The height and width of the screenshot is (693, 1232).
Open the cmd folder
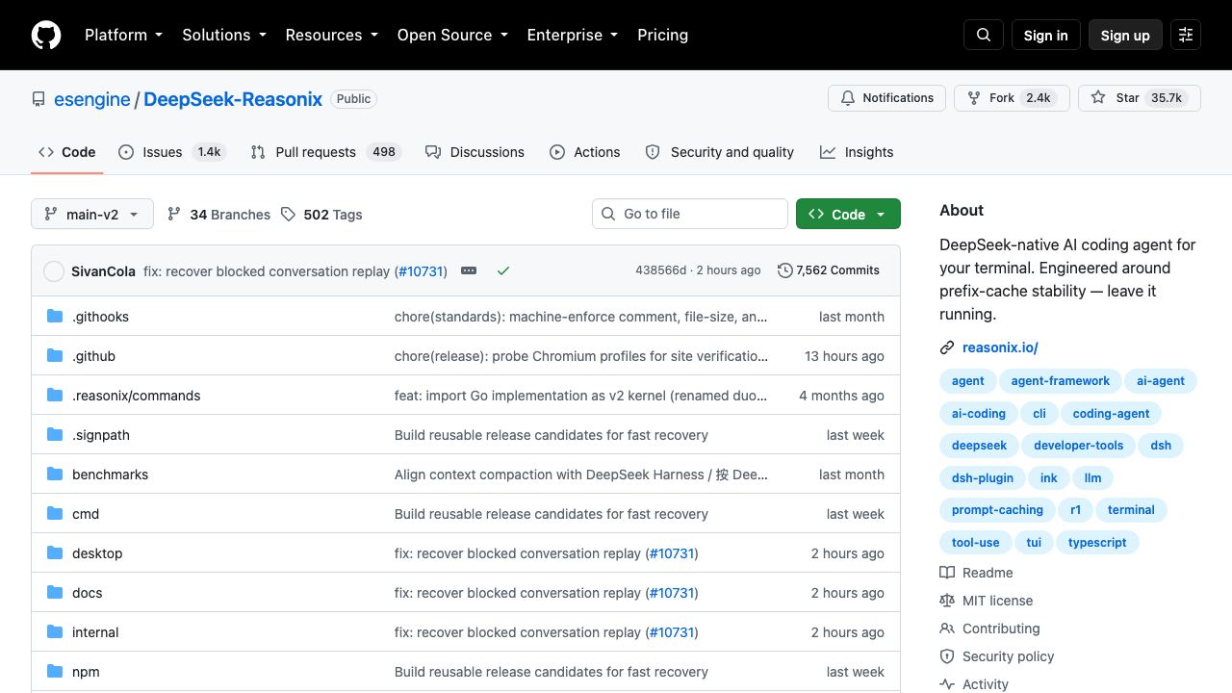tap(86, 514)
